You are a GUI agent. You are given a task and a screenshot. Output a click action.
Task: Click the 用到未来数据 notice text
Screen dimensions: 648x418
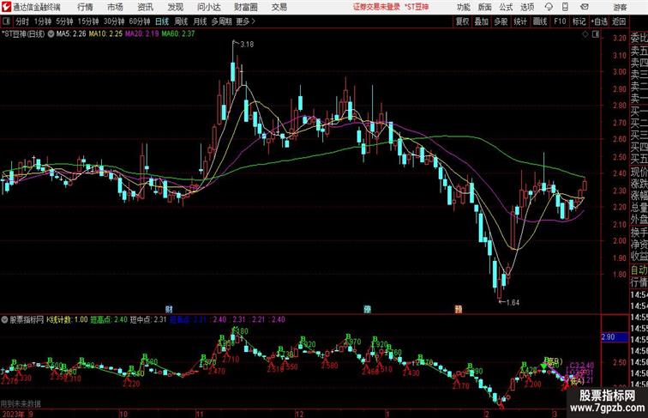(x=21, y=403)
